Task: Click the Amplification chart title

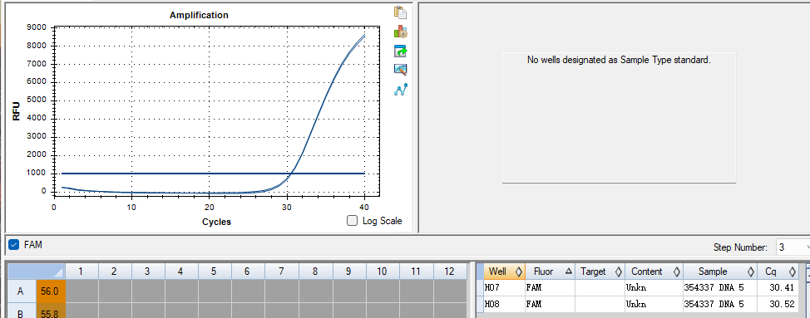Action: pos(199,15)
